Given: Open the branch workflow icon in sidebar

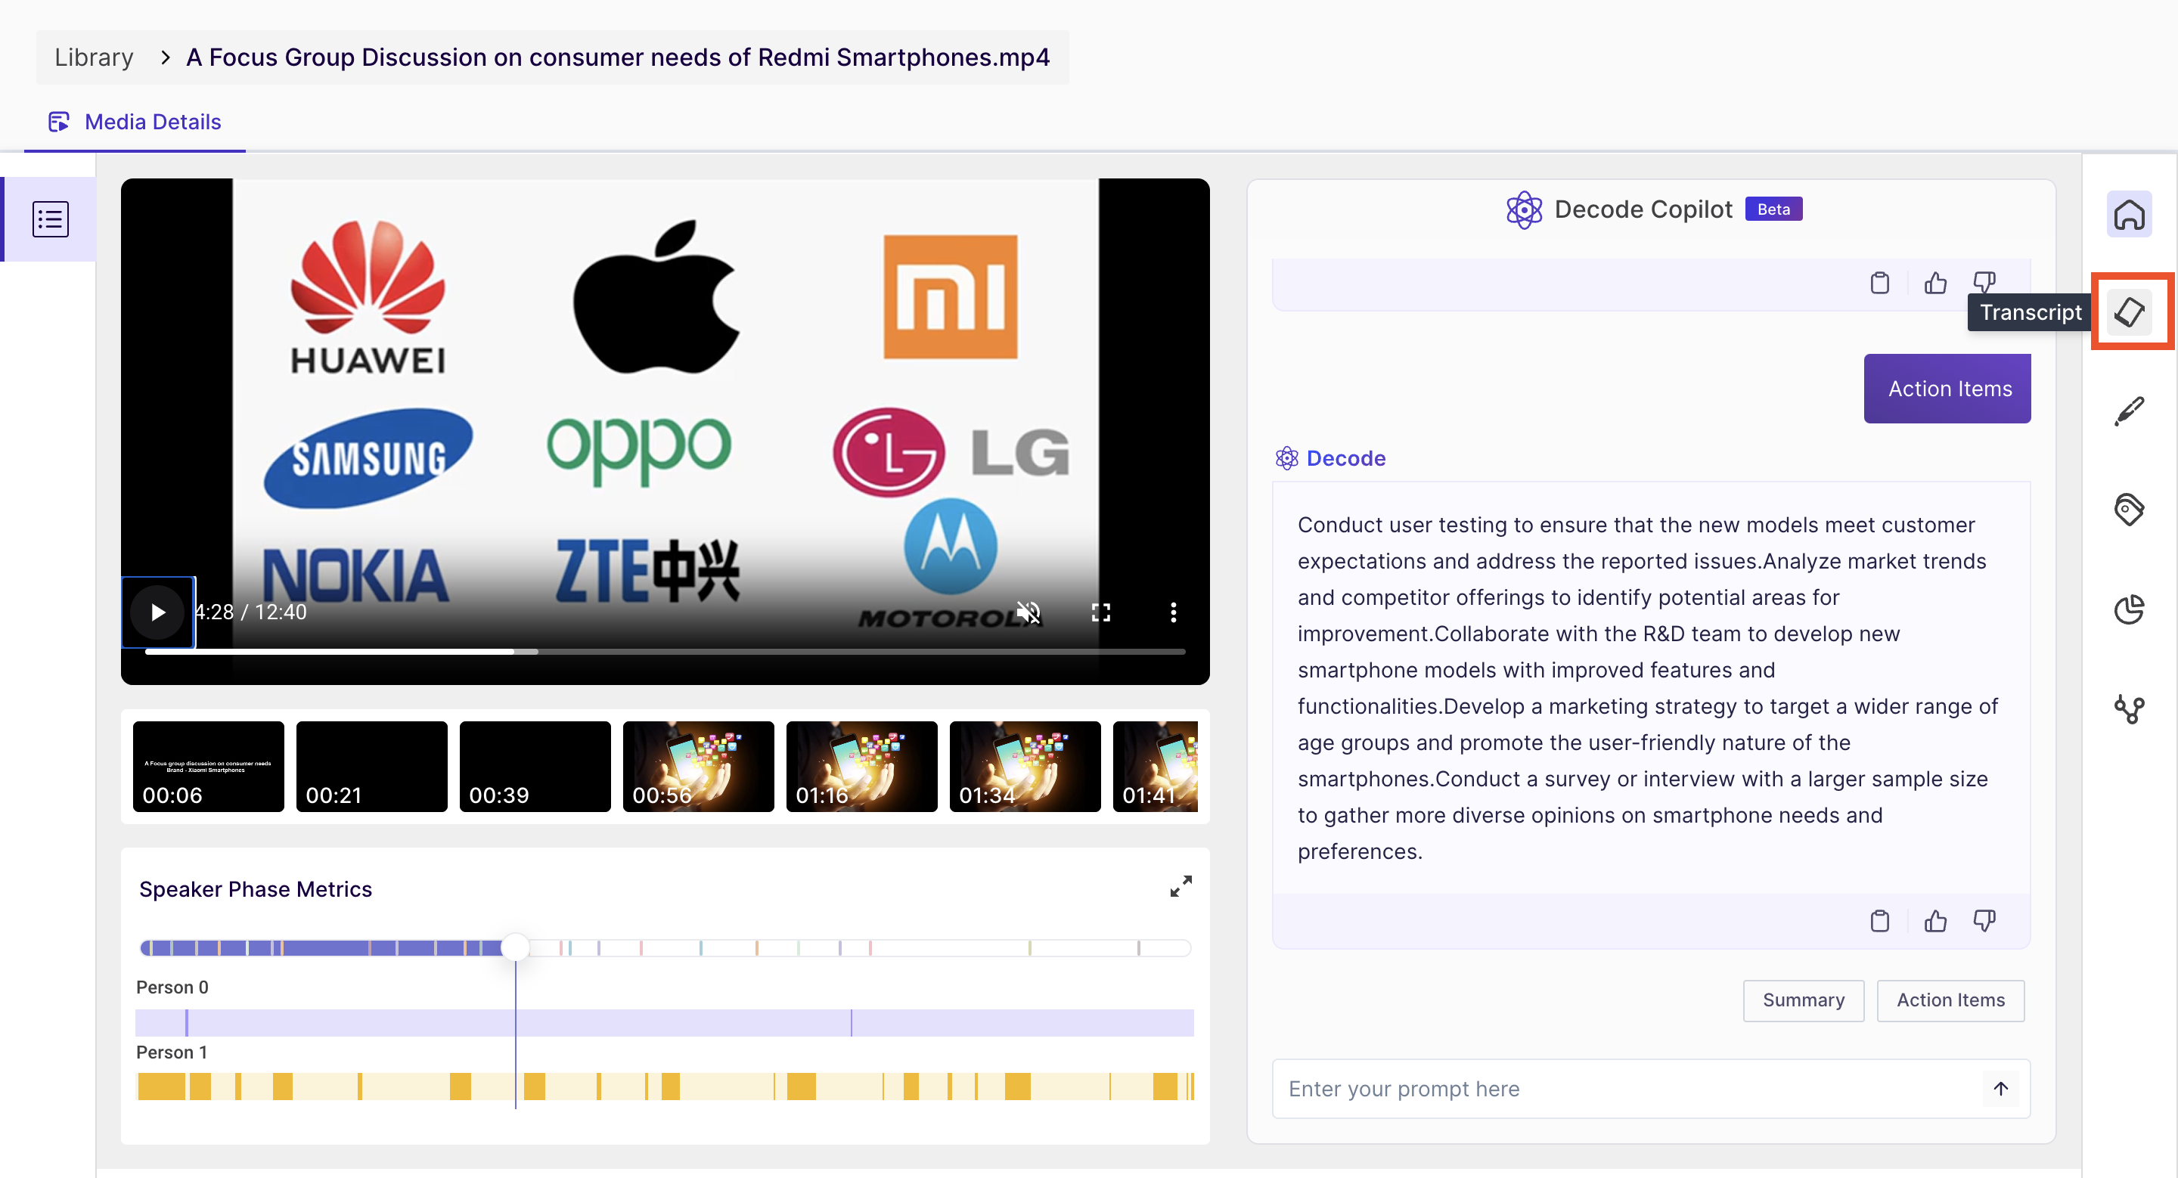Looking at the screenshot, I should [x=2128, y=709].
